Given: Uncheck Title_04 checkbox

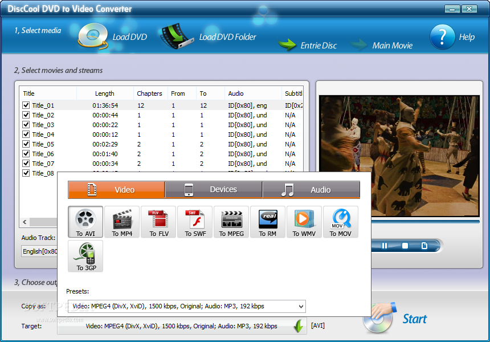Looking at the screenshot, I should tap(26, 135).
